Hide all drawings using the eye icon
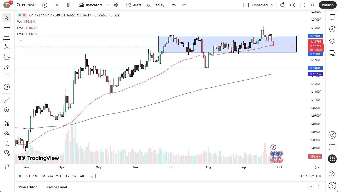The width and height of the screenshot is (338, 192). [x=7, y=153]
